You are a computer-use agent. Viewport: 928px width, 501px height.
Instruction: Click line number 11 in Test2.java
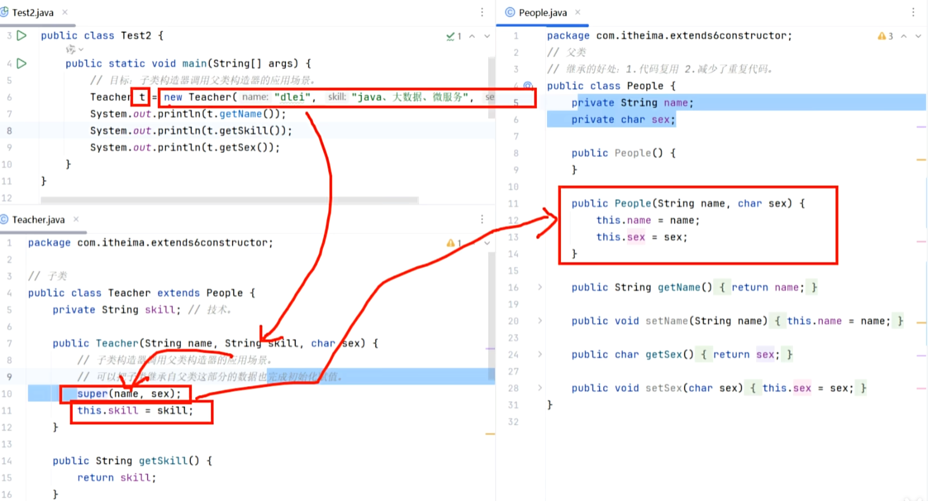6,181
